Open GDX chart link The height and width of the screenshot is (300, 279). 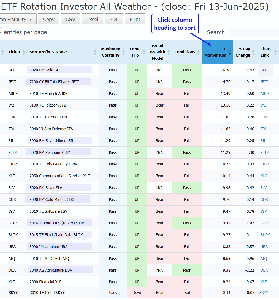pos(264,200)
